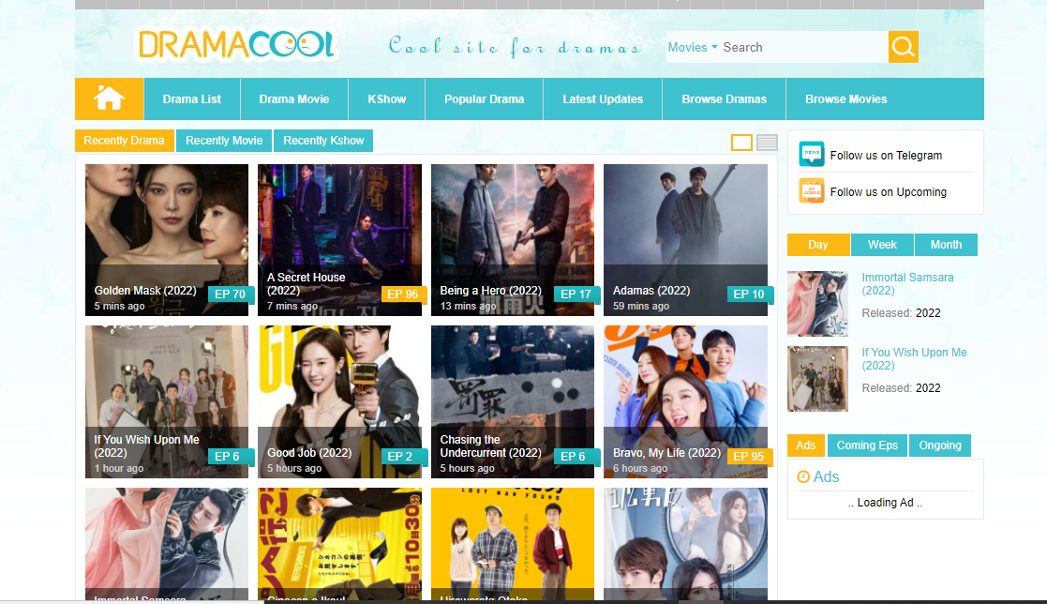Open Adamas (2022) thumbnail
Screen dimensions: 1047x604
(x=685, y=240)
